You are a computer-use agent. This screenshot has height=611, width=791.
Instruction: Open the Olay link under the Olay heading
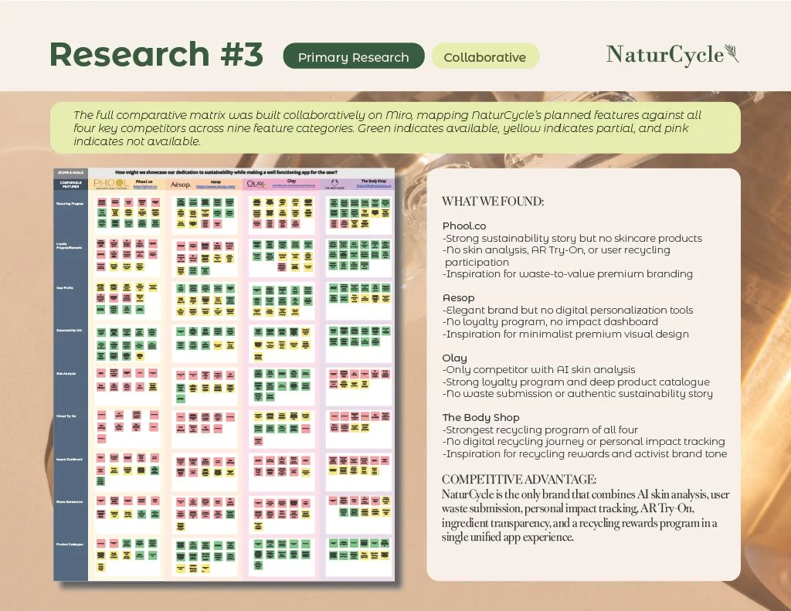tap(293, 185)
